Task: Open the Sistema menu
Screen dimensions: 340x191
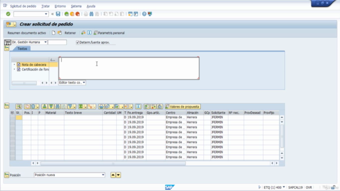Action: (76, 6)
